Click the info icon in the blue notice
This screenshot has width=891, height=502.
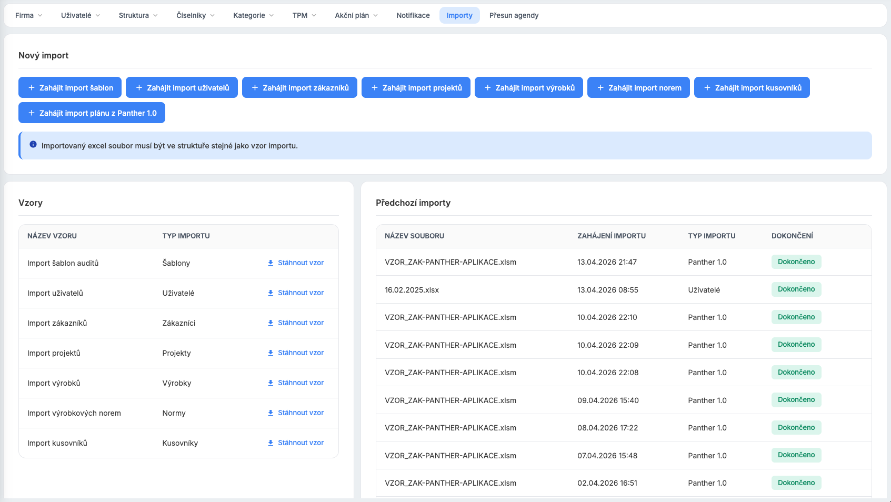coord(33,145)
